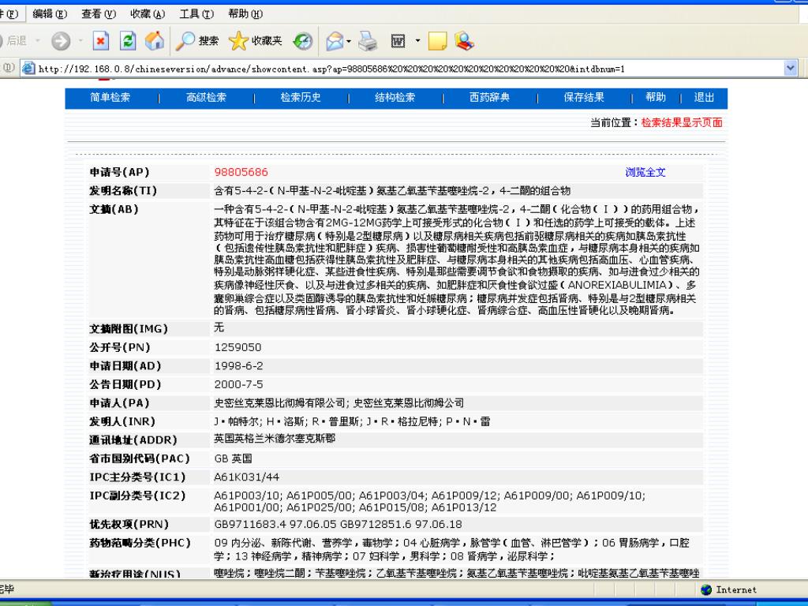This screenshot has width=808, height=606.
Task: Click 帮助 in blue navigation bar
Action: pos(656,97)
